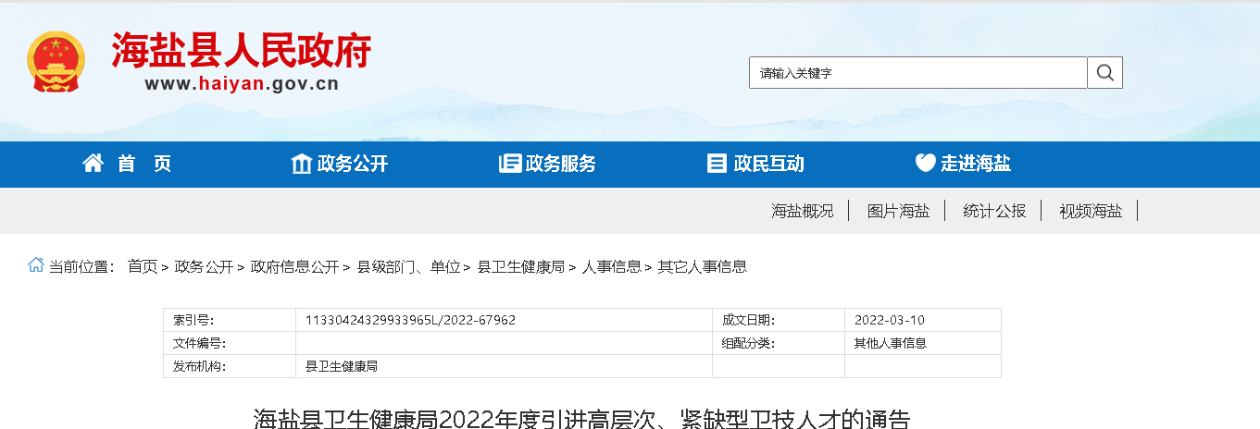Focus the 请输入关键字 search field

pyautogui.click(x=918, y=72)
